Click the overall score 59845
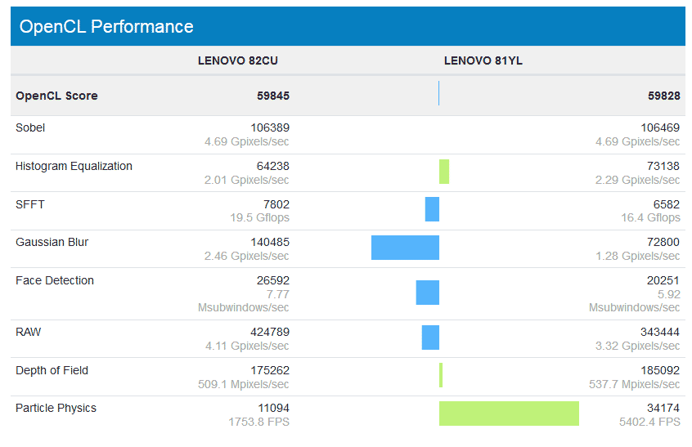The width and height of the screenshot is (692, 447). tap(273, 96)
